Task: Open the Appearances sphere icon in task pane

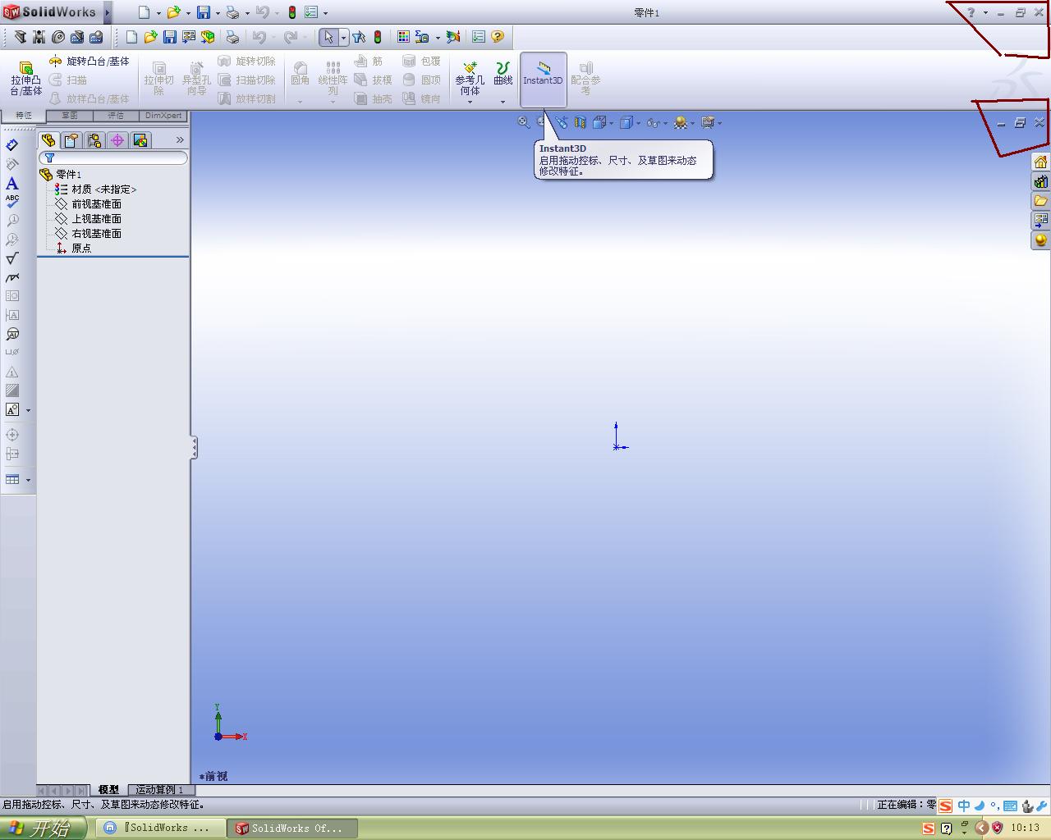Action: click(x=1040, y=240)
